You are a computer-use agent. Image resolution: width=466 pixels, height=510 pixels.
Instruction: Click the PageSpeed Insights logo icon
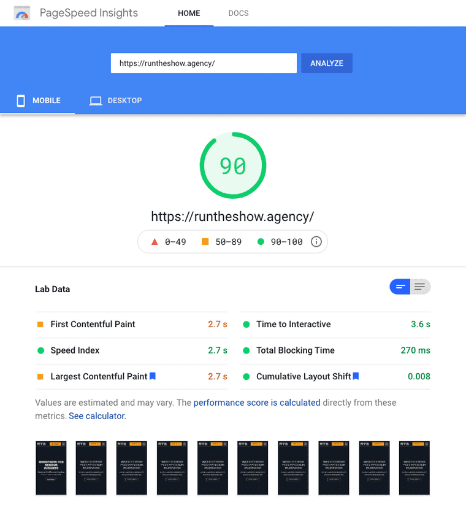click(22, 14)
